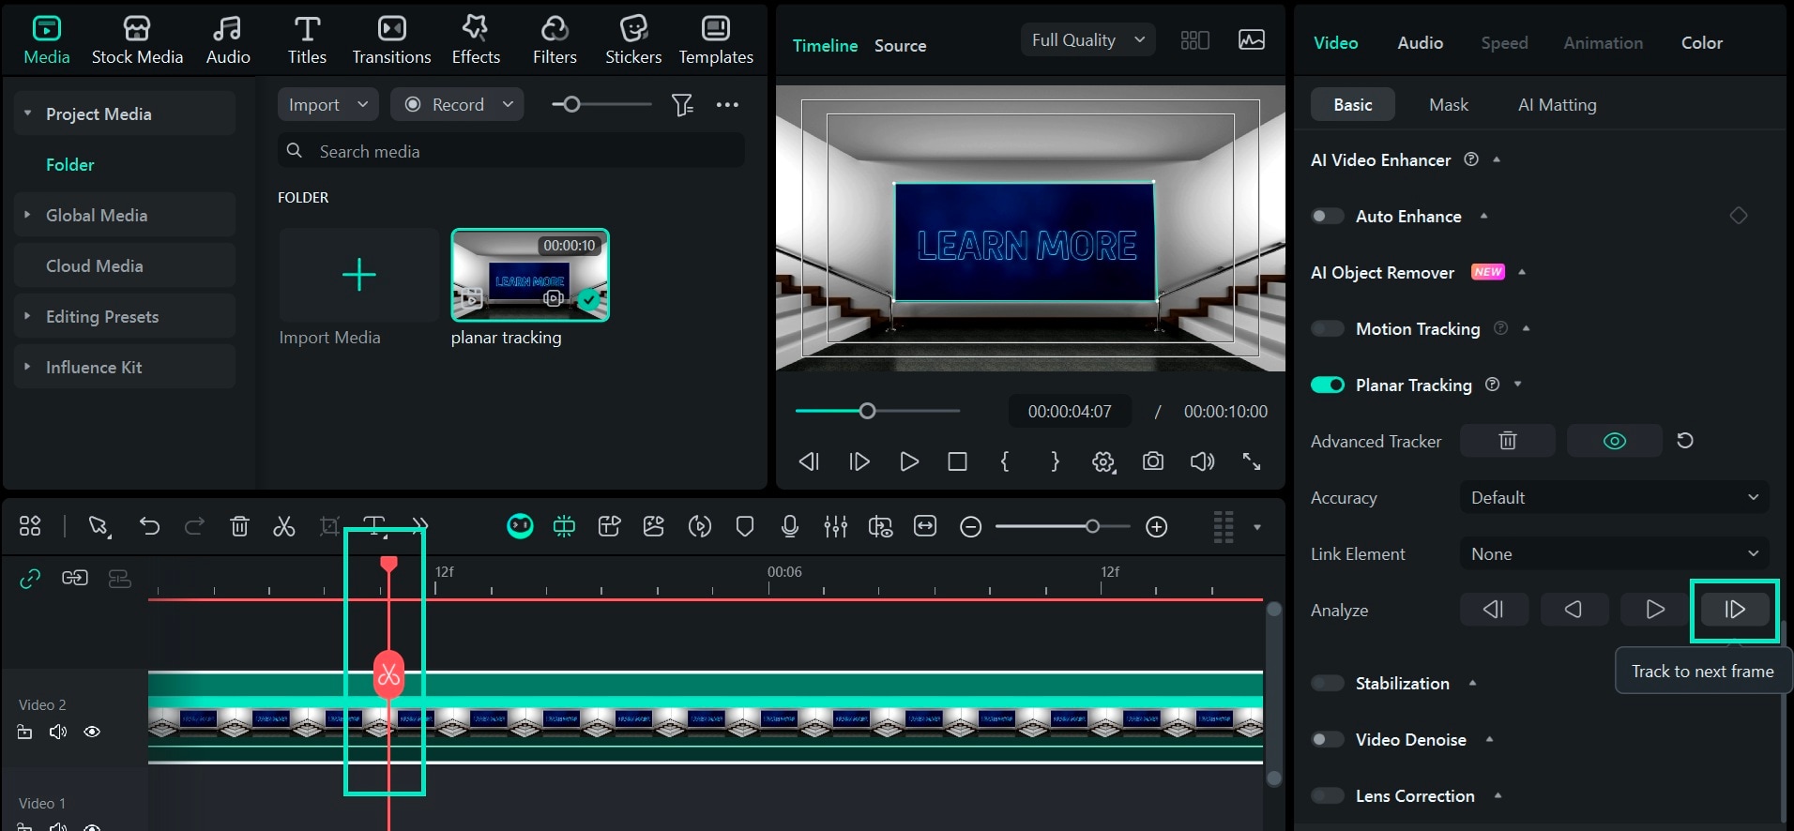Click the Import button
Screen dimensions: 1794x831
pyautogui.click(x=314, y=105)
